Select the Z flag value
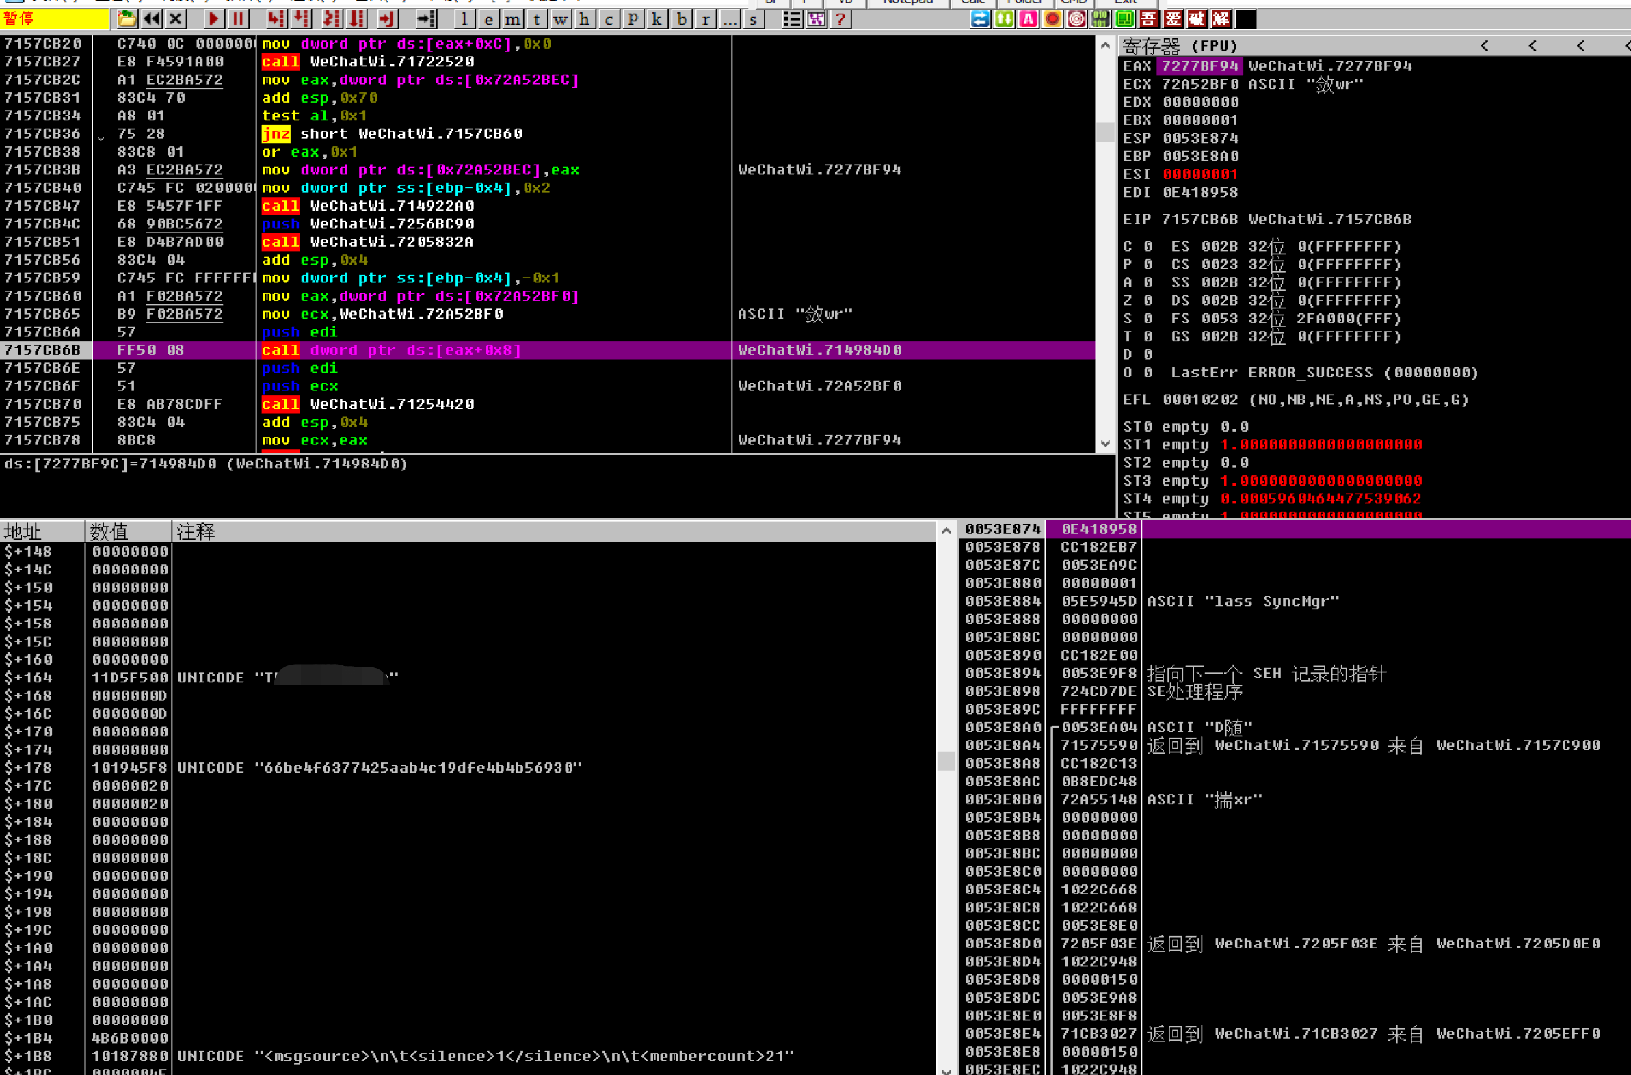This screenshot has width=1631, height=1075. 1148,301
